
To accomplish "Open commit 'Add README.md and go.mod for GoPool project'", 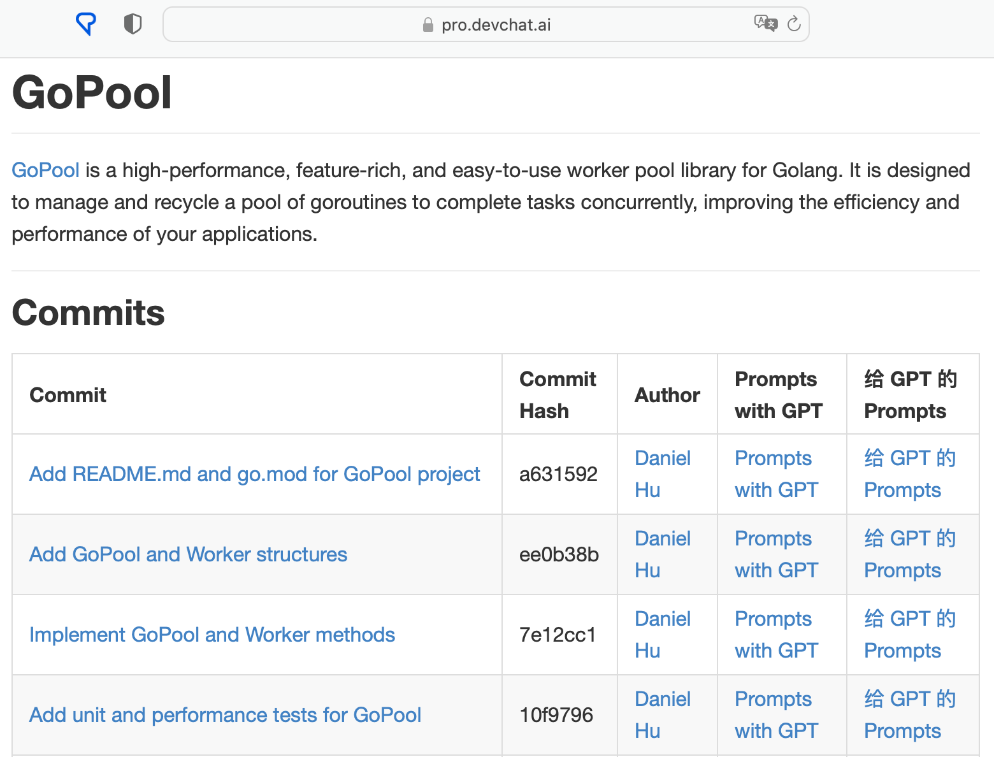I will coord(254,474).
